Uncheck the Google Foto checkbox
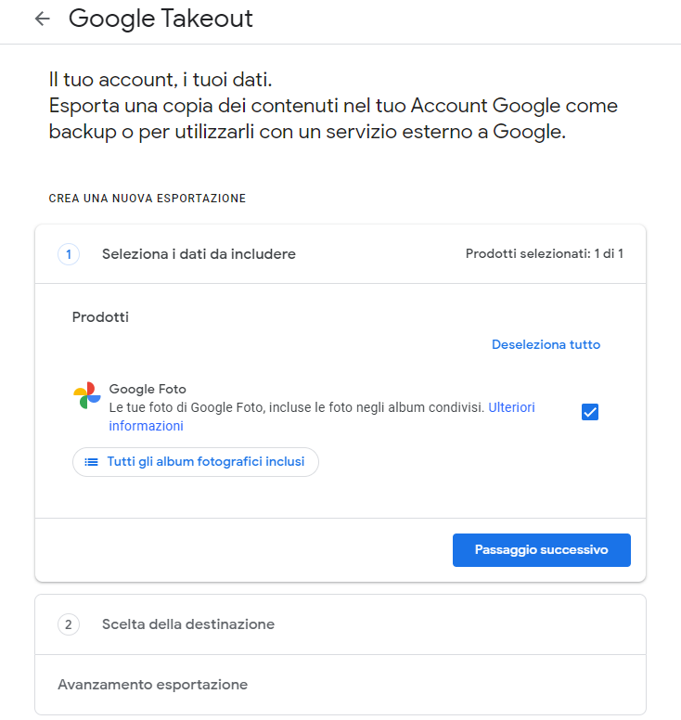The height and width of the screenshot is (720, 681). click(590, 412)
